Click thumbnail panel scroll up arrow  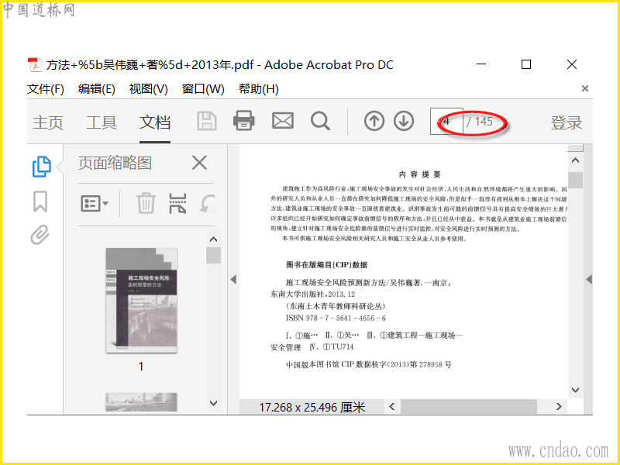214,239
